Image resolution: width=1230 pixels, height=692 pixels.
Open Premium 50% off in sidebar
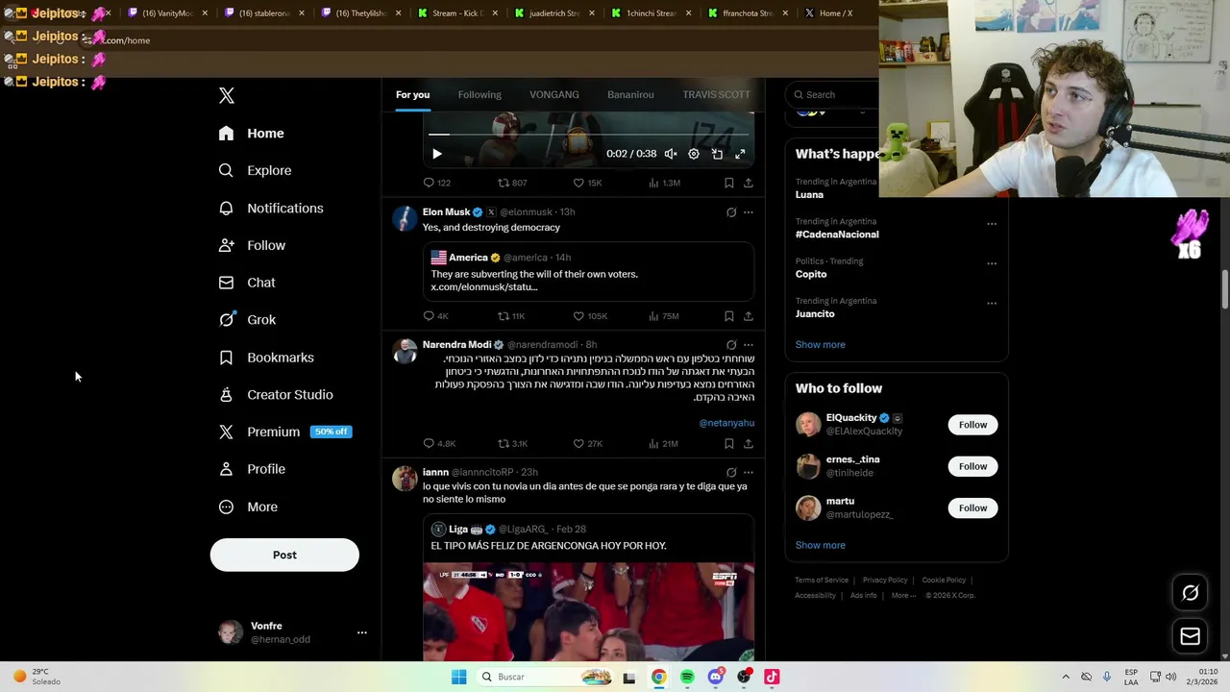click(x=286, y=432)
